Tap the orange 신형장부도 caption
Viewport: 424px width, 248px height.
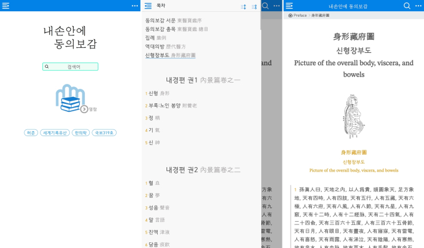tap(354, 162)
